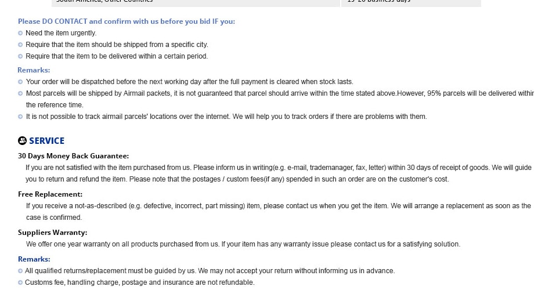Click bullet icon beside 'Most parcels will be shipped'

(x=20, y=93)
